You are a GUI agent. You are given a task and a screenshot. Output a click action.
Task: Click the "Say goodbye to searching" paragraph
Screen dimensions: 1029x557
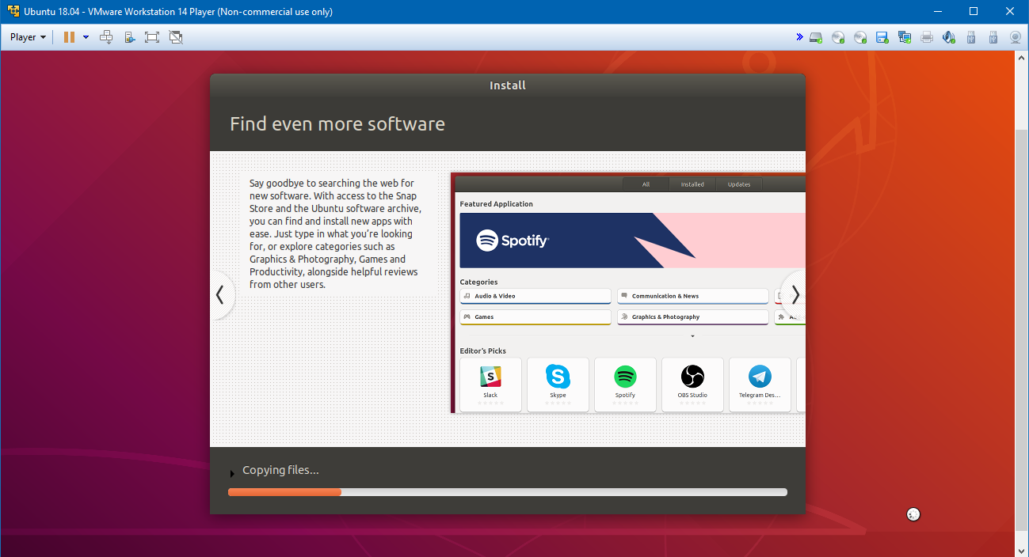(336, 233)
